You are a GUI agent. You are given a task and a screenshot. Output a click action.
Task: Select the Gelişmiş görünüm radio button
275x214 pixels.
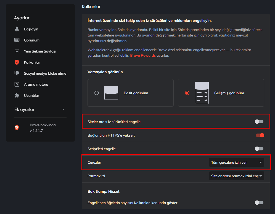(187, 93)
